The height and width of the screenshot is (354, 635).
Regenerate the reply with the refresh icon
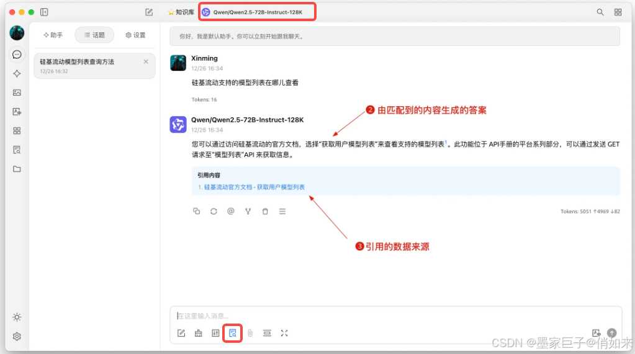[214, 211]
